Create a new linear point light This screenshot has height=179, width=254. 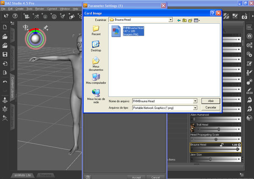click(x=53, y=16)
